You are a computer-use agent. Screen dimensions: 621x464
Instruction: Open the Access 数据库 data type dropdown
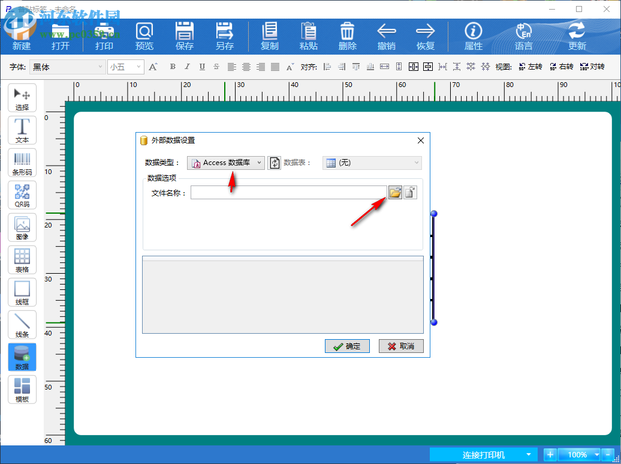point(226,163)
